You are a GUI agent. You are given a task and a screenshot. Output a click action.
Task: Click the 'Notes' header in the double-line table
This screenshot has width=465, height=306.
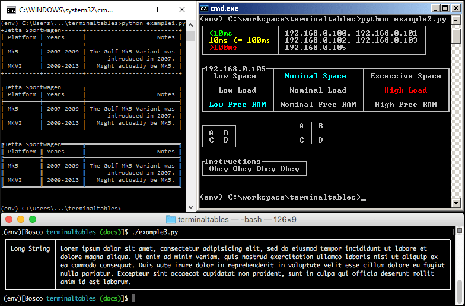click(166, 152)
